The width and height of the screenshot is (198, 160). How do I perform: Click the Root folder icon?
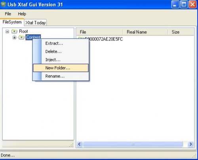coord(14,32)
